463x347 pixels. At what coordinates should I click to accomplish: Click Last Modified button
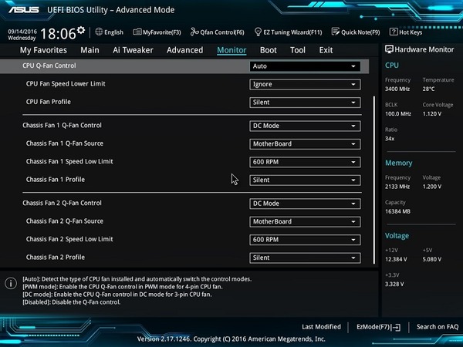tap(321, 327)
